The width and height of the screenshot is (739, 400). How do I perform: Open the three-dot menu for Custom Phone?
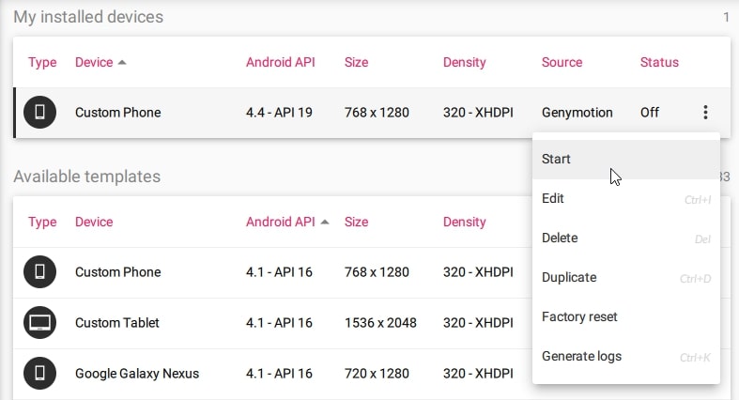tap(705, 112)
